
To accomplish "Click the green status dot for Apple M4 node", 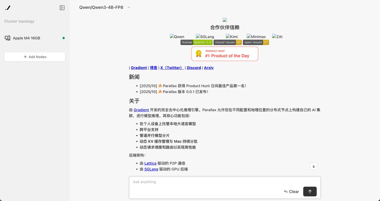I will tap(63, 37).
